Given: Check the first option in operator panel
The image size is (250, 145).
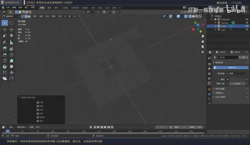Looking at the screenshot, I should (37, 103).
